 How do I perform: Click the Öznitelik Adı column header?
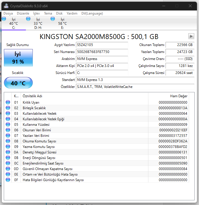tap(84, 96)
